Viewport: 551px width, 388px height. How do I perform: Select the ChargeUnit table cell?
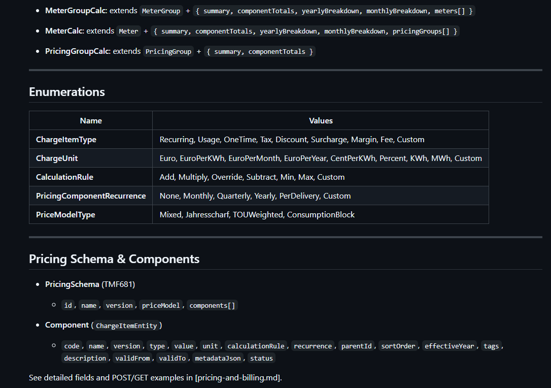click(x=91, y=158)
